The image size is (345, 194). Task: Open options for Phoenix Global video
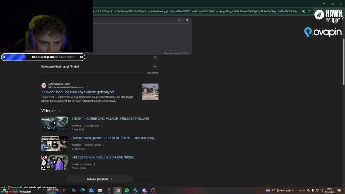(x=103, y=145)
